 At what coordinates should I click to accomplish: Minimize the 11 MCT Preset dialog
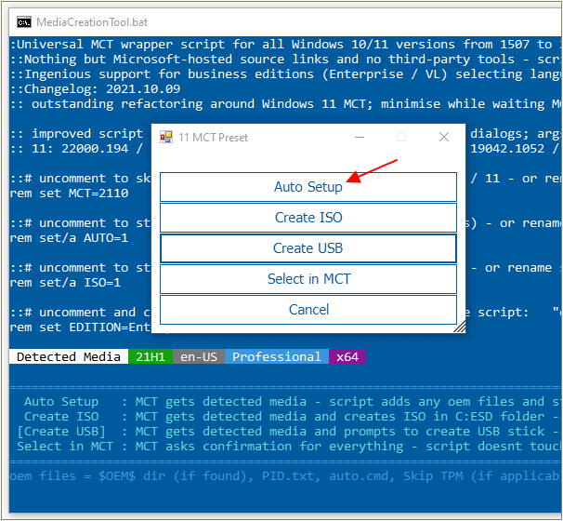(360, 137)
